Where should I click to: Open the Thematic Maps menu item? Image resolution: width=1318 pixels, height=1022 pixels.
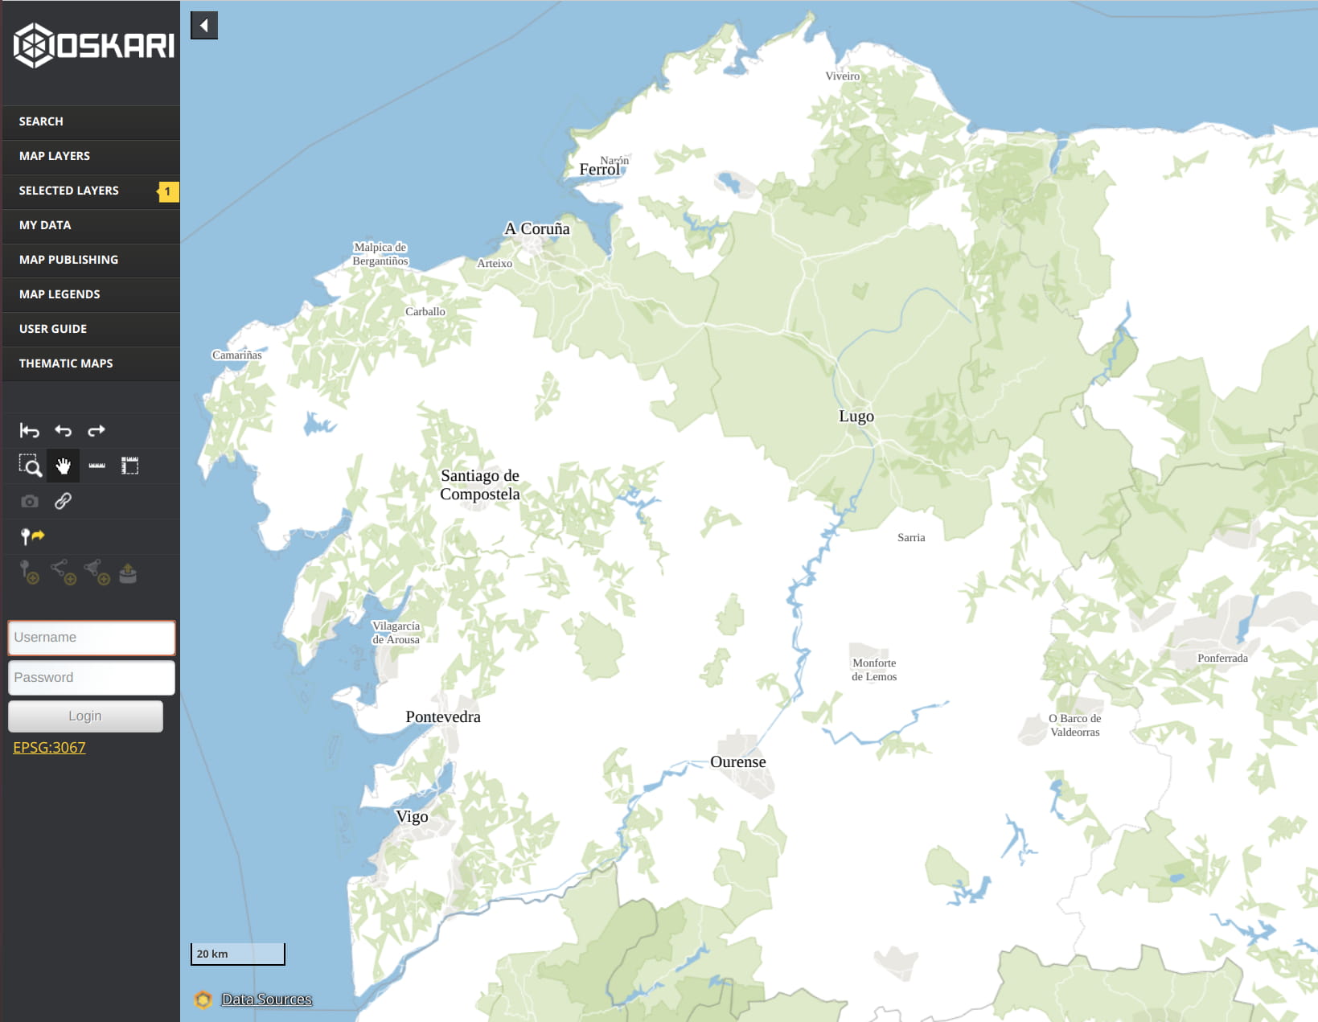pos(66,363)
